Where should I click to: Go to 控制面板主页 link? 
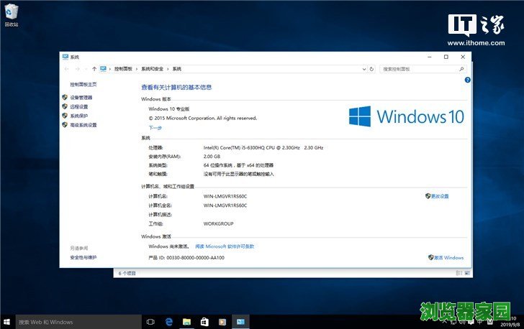point(83,84)
